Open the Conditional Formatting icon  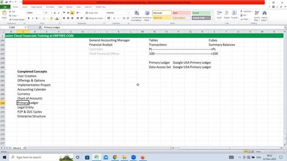[x=136, y=13]
